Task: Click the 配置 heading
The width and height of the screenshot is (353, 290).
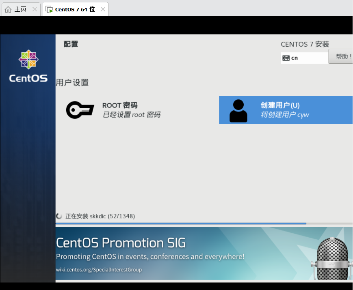Action: pos(71,44)
